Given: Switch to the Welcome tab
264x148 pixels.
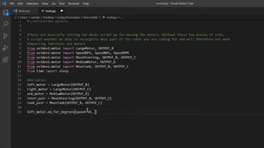Looking at the screenshot, I should [24, 11].
